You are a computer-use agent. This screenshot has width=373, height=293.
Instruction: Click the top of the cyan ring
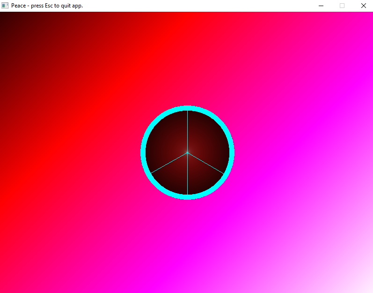[187, 108]
